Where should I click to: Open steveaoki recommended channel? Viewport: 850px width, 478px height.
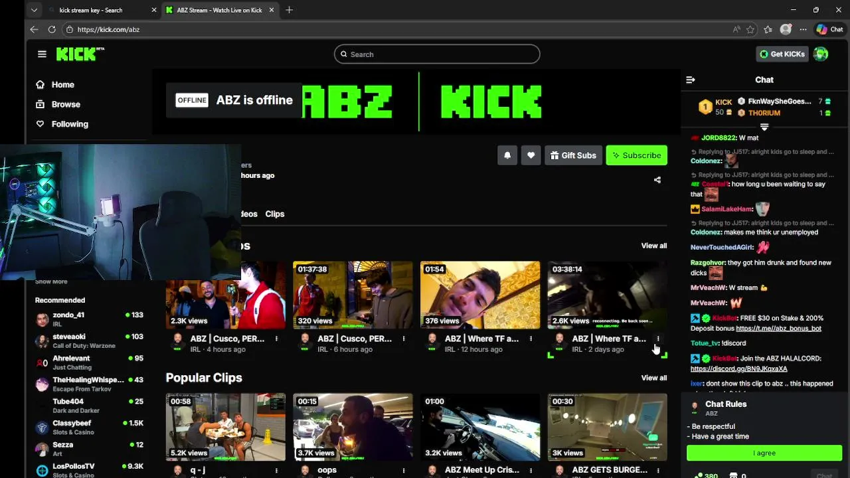[89, 341]
